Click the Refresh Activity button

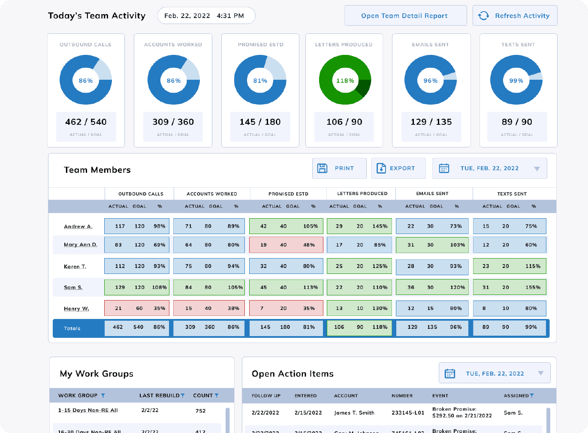coord(515,15)
